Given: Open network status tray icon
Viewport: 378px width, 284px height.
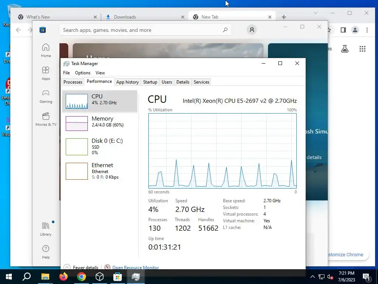Looking at the screenshot, I should 322,277.
